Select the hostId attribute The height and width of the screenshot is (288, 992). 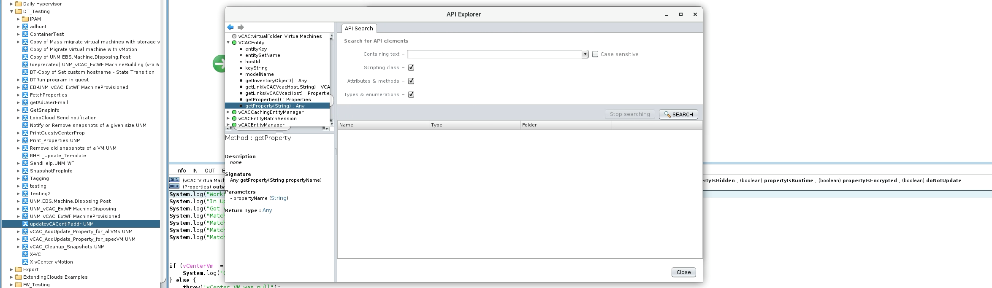click(252, 62)
